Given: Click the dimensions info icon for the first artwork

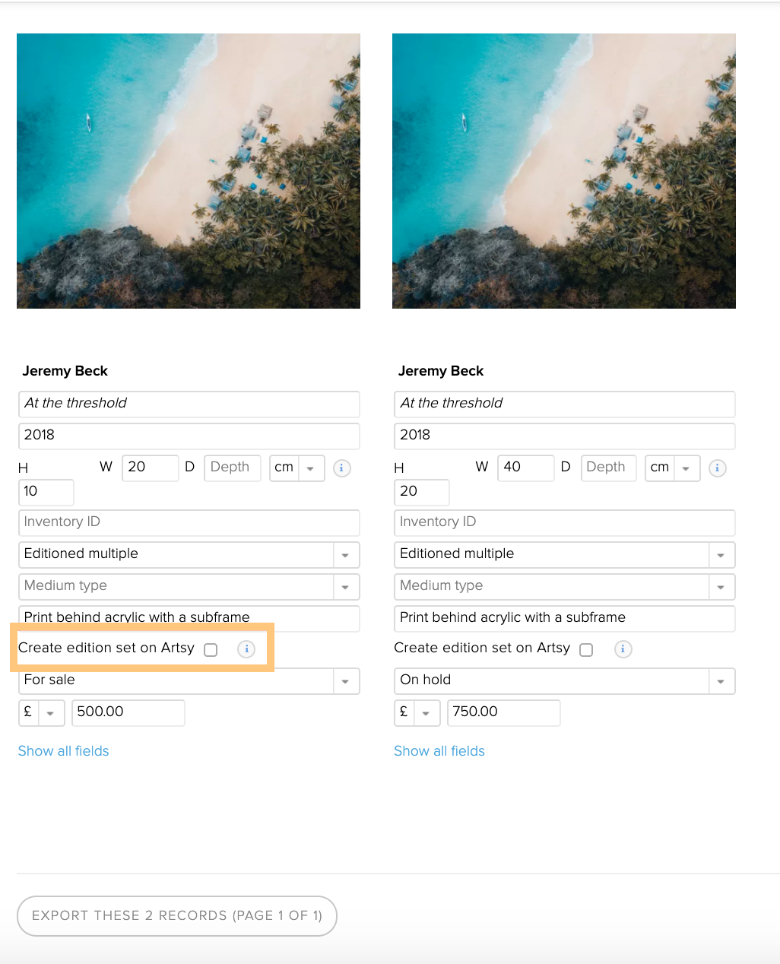Looking at the screenshot, I should click(341, 468).
